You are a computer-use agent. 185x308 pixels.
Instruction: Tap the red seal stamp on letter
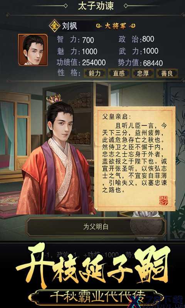(x=163, y=201)
